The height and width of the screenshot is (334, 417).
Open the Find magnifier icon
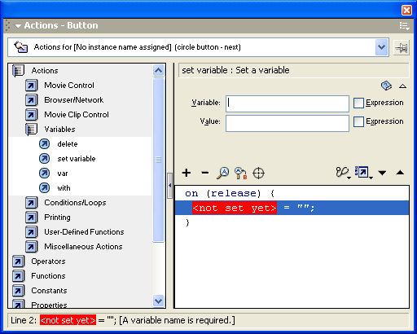click(223, 173)
